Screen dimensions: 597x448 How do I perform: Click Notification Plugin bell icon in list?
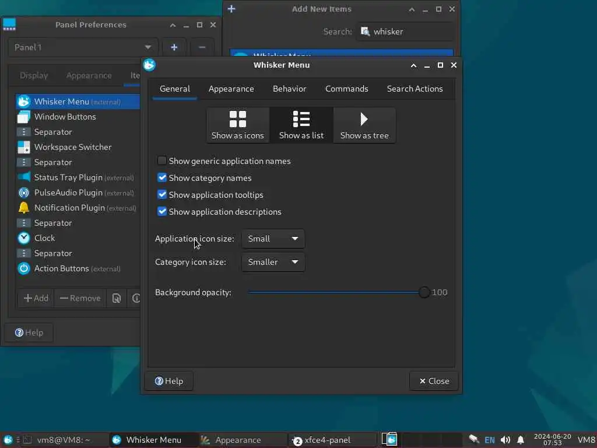point(23,208)
